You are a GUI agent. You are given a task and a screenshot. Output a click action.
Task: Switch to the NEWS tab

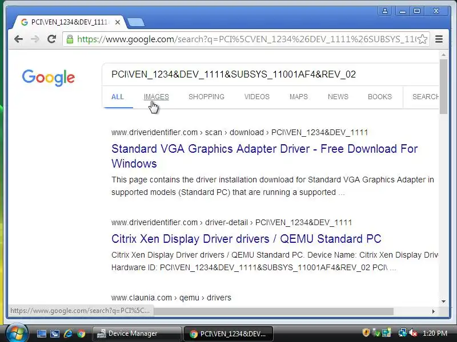(x=338, y=97)
